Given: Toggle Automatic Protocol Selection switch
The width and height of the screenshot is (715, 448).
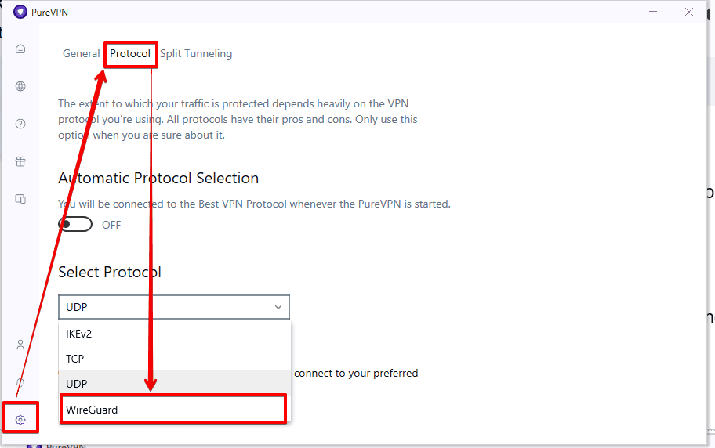Looking at the screenshot, I should click(x=75, y=225).
